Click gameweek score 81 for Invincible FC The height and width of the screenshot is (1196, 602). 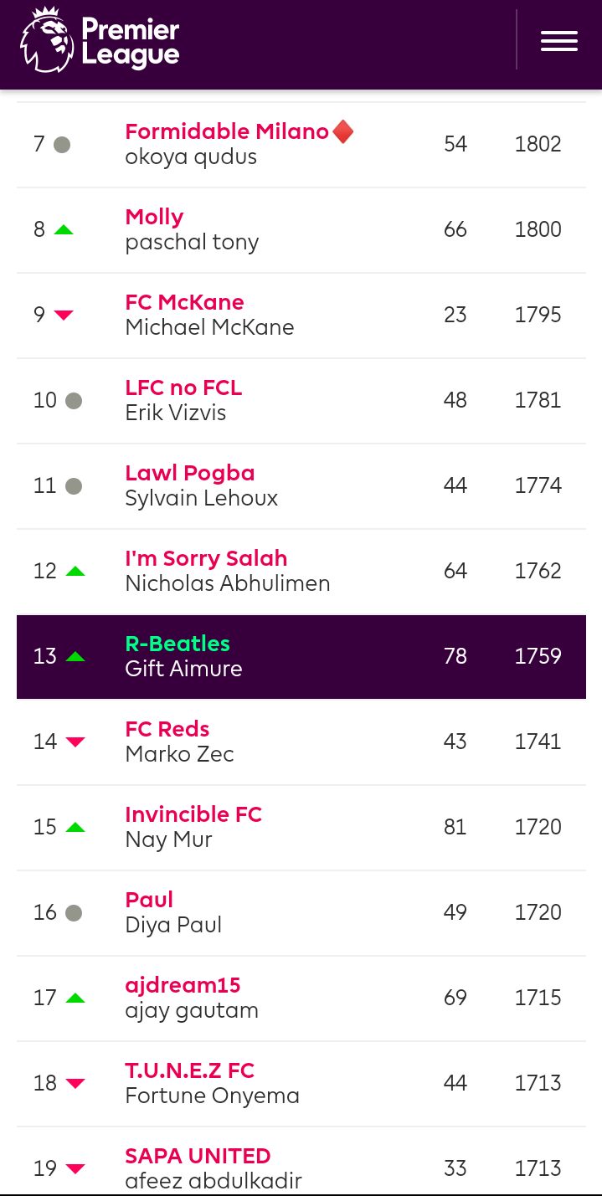455,827
